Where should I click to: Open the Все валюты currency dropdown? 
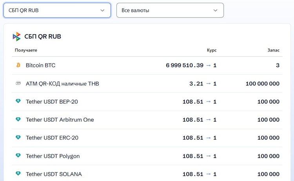[x=170, y=10]
